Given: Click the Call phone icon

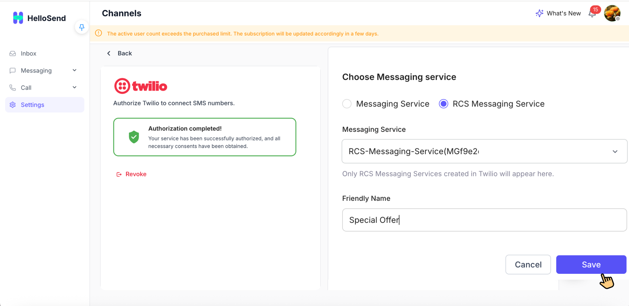Looking at the screenshot, I should pyautogui.click(x=13, y=88).
